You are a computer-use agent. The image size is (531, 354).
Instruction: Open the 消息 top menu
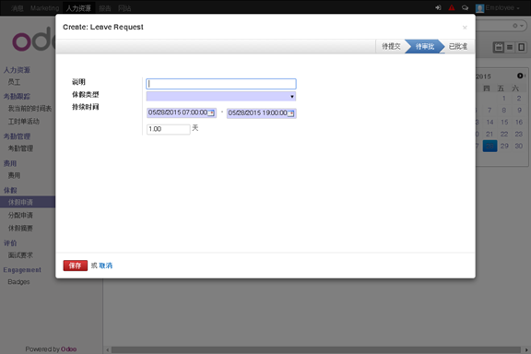tap(17, 8)
